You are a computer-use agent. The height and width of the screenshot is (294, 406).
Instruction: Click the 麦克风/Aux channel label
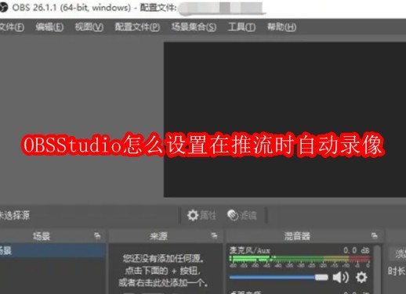(249, 250)
